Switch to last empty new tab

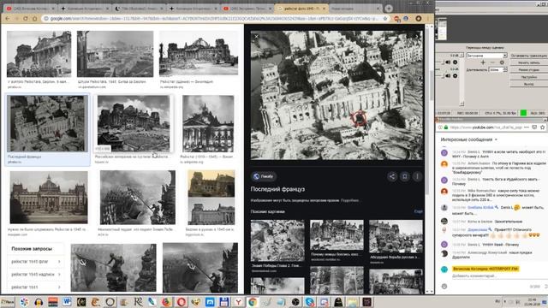click(x=354, y=9)
